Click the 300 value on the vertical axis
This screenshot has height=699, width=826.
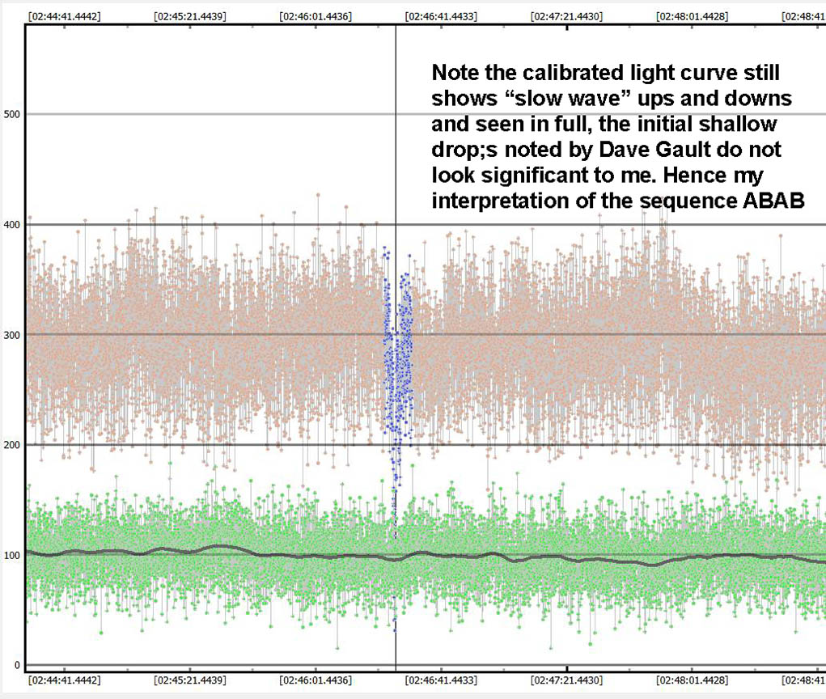coord(11,334)
